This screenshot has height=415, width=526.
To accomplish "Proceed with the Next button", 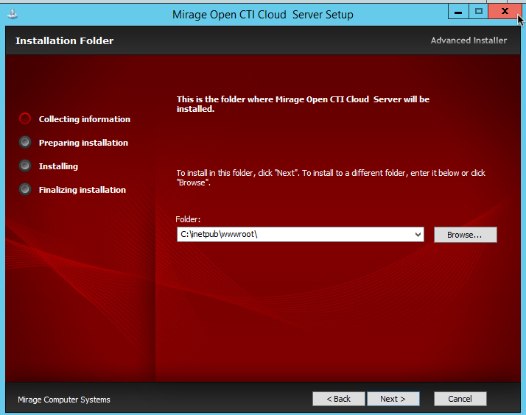I will tap(393, 399).
